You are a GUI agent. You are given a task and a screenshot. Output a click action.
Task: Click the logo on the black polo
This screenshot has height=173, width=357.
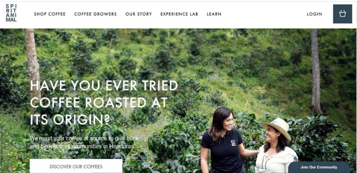tap(233, 143)
